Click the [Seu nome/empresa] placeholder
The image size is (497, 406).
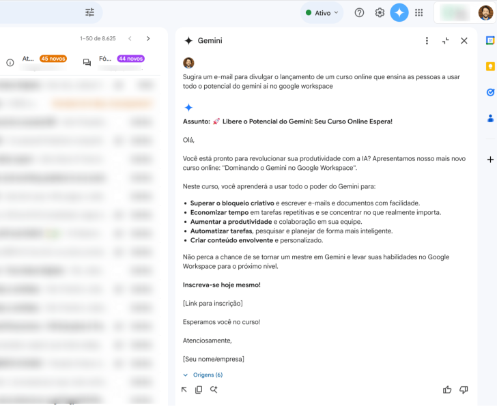[213, 359]
